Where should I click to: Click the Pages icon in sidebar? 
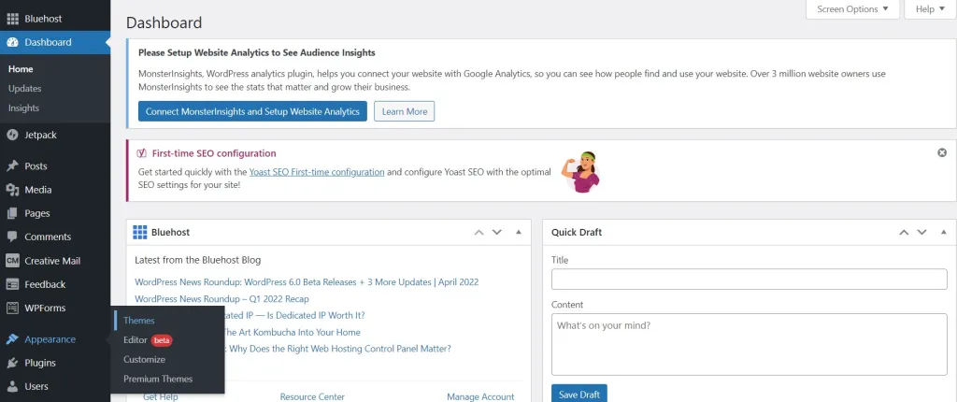coord(12,214)
